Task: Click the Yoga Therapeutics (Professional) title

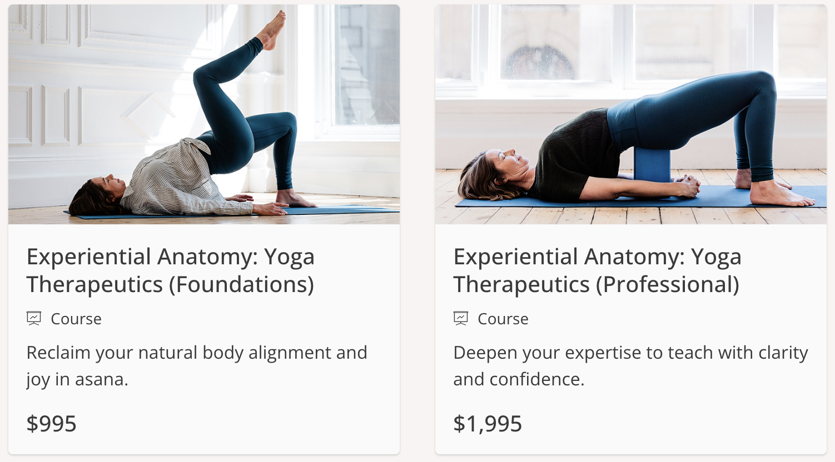Action: pos(597,270)
